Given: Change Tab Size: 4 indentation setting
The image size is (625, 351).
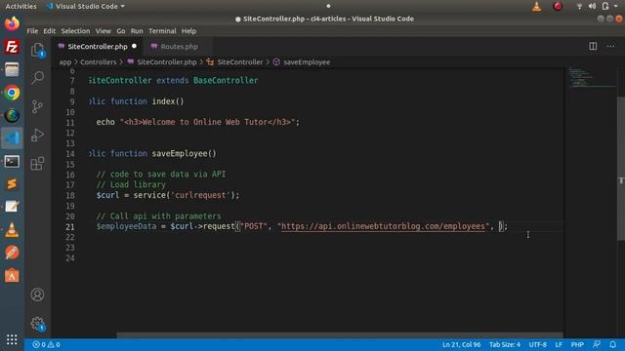Looking at the screenshot, I should pyautogui.click(x=505, y=344).
